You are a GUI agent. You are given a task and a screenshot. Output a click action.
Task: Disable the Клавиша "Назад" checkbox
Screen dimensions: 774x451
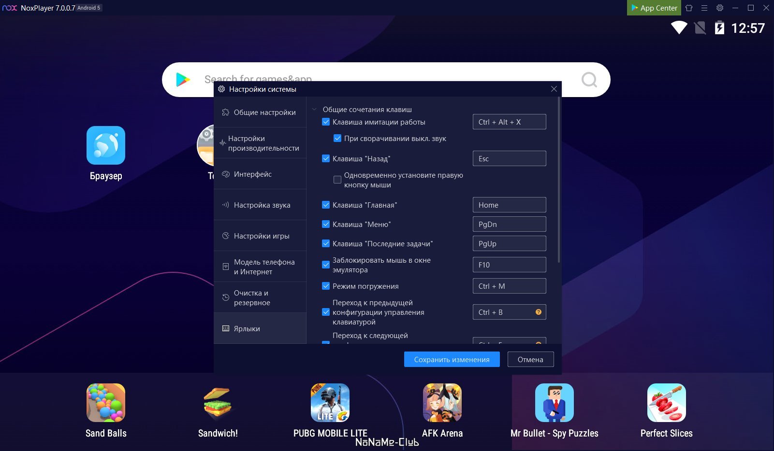326,158
